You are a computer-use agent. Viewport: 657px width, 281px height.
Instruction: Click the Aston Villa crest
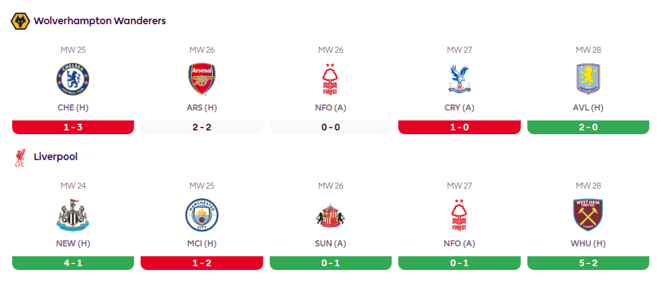pos(588,79)
